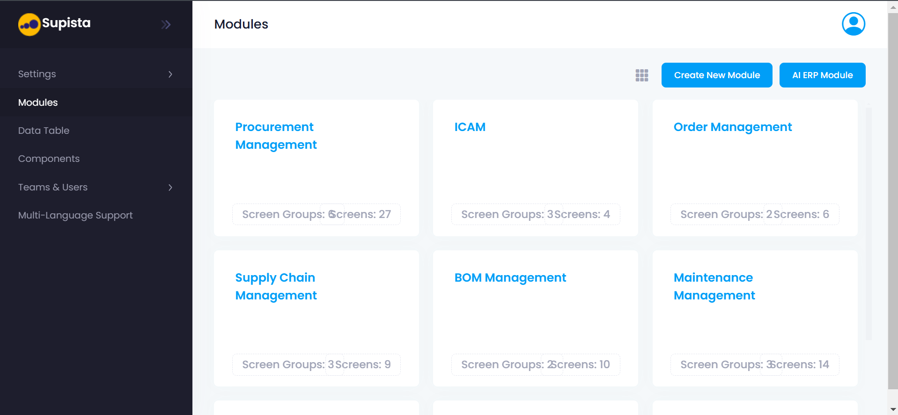
Task: Open the Maintenance Management module
Action: [714, 286]
